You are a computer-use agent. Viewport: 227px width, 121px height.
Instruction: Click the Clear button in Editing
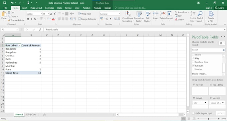pyautogui.click(x=180, y=20)
